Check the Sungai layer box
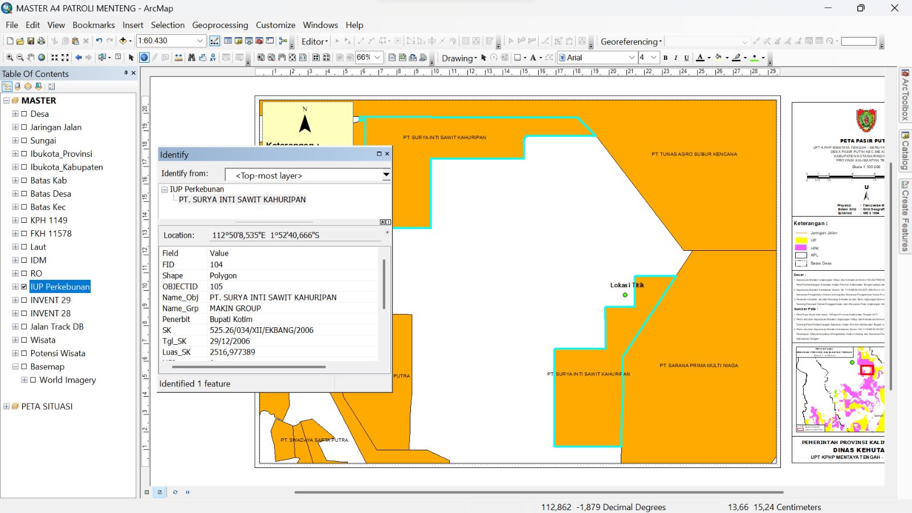The image size is (912, 513). (24, 140)
